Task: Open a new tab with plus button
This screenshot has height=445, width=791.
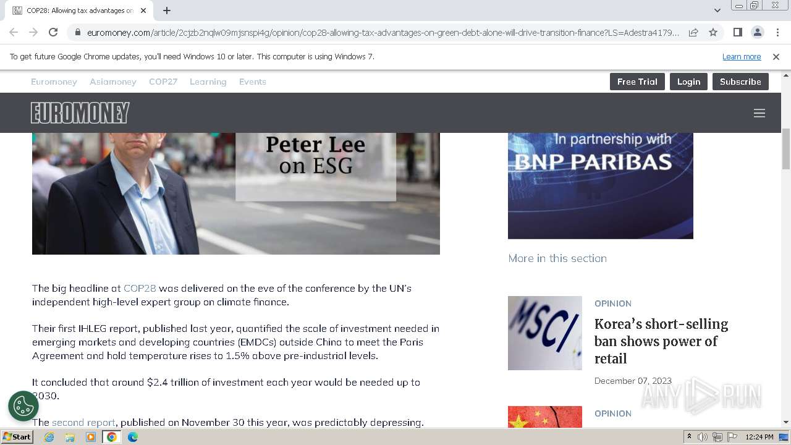Action: (167, 11)
